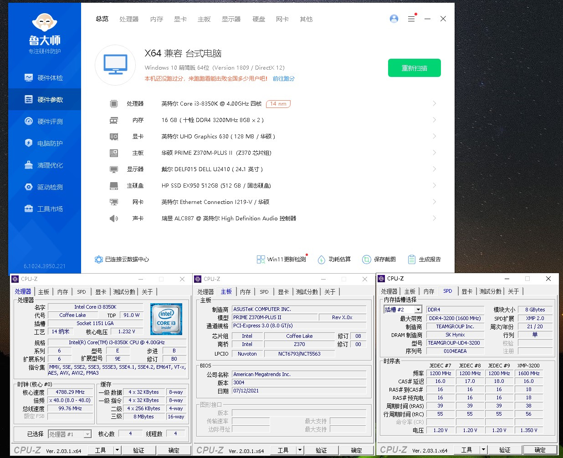Switch to the 显卡 tab in 鲁大师
The image size is (563, 458).
coord(180,19)
